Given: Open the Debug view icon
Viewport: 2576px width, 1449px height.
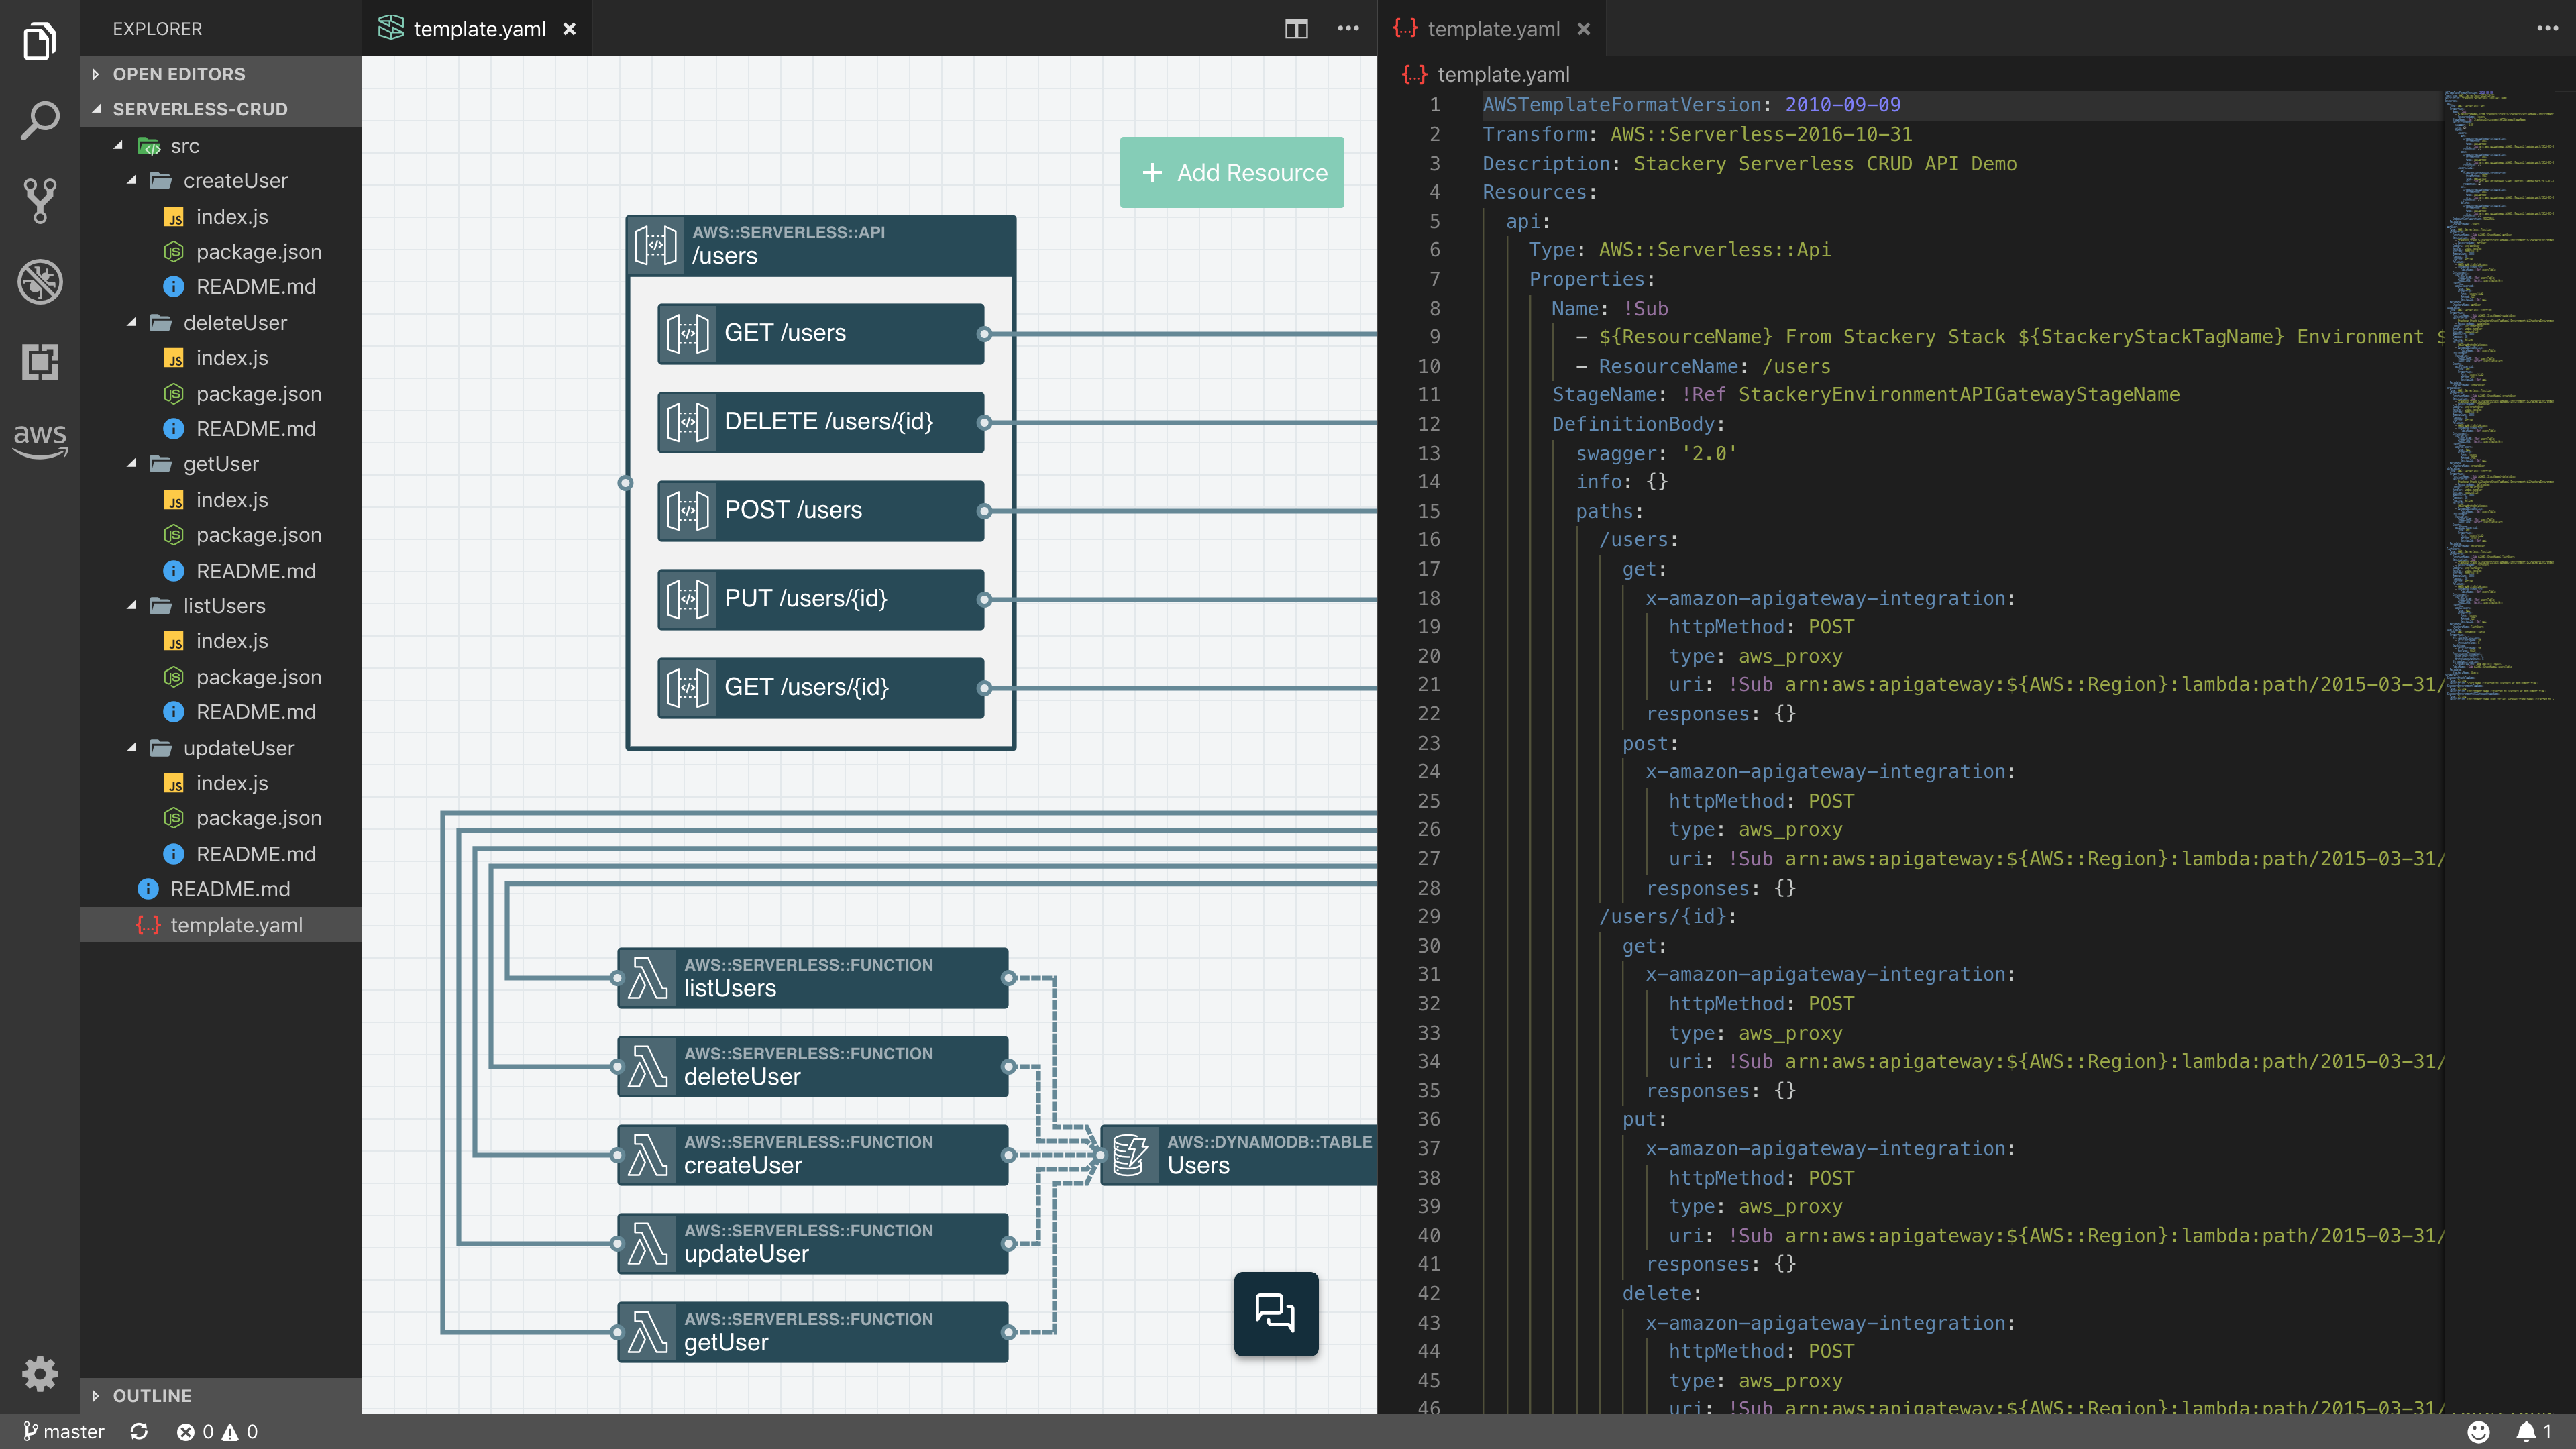Looking at the screenshot, I should (40, 282).
